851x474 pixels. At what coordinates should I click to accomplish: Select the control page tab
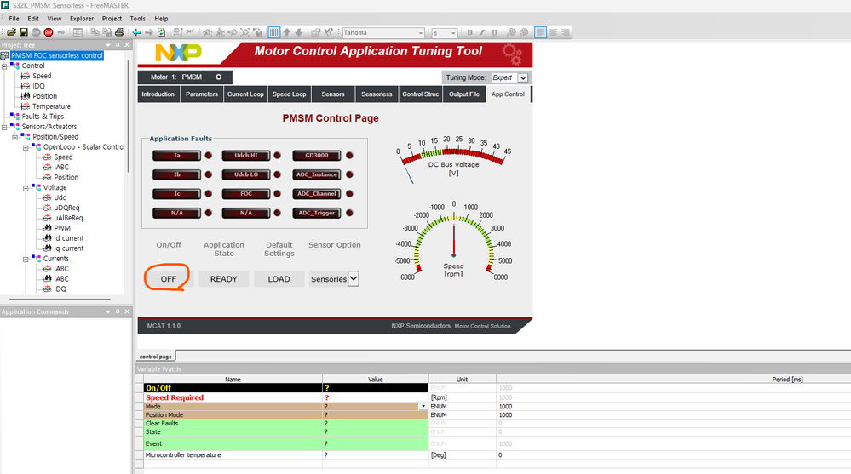pyautogui.click(x=155, y=357)
